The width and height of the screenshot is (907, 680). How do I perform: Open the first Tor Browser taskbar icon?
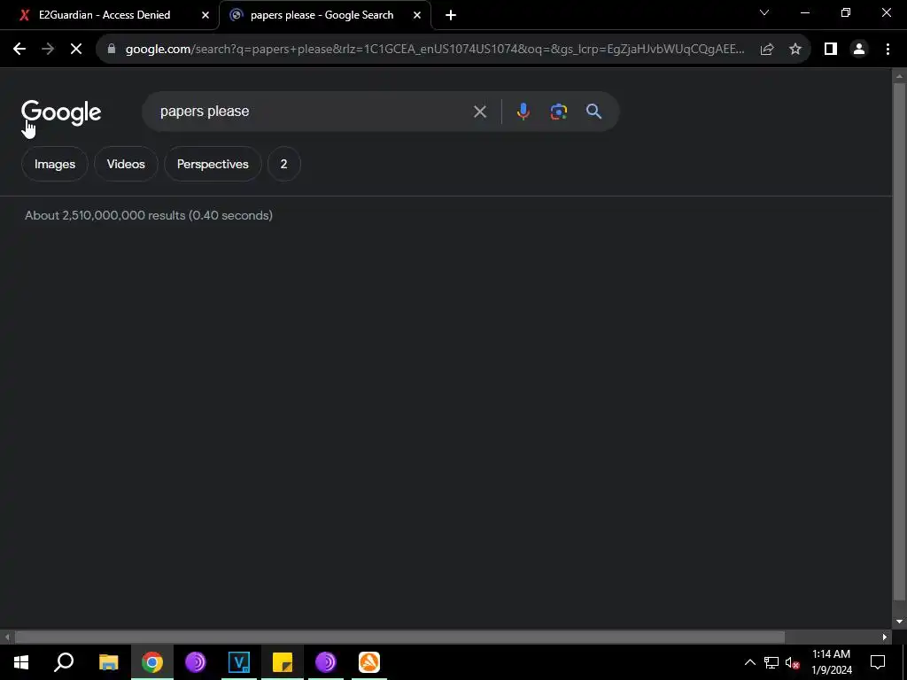(x=196, y=662)
